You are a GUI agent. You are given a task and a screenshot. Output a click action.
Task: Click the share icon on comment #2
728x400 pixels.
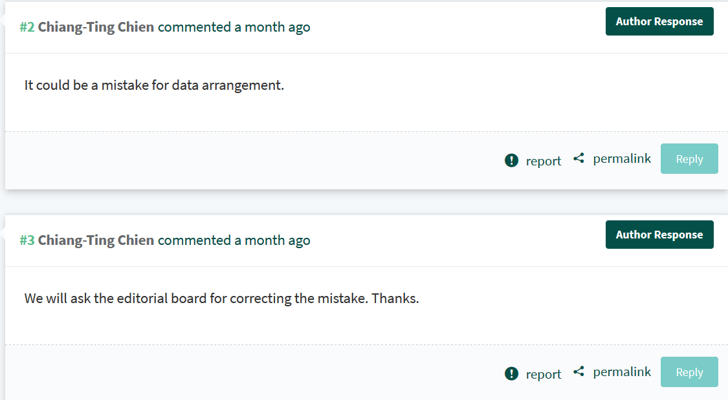[579, 158]
